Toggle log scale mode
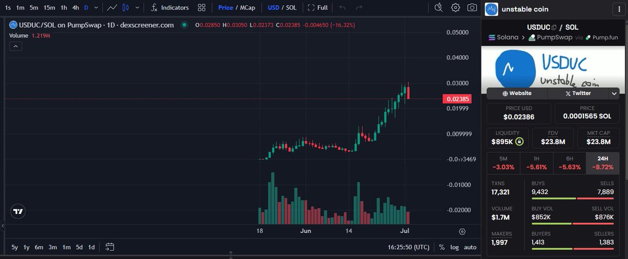628x259 pixels. 455,247
